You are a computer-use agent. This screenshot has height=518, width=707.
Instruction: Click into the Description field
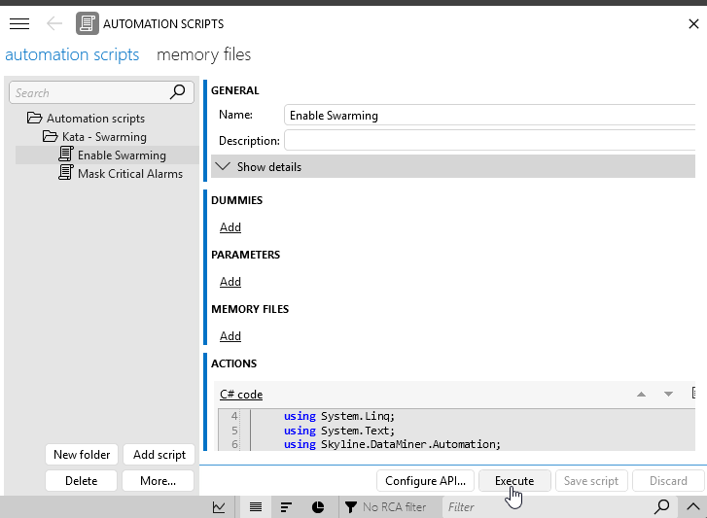click(490, 141)
